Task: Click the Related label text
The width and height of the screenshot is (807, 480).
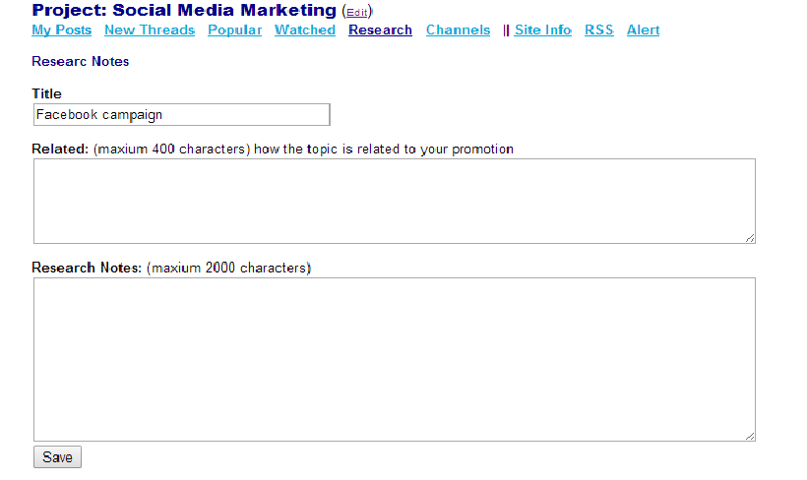Action: click(60, 150)
